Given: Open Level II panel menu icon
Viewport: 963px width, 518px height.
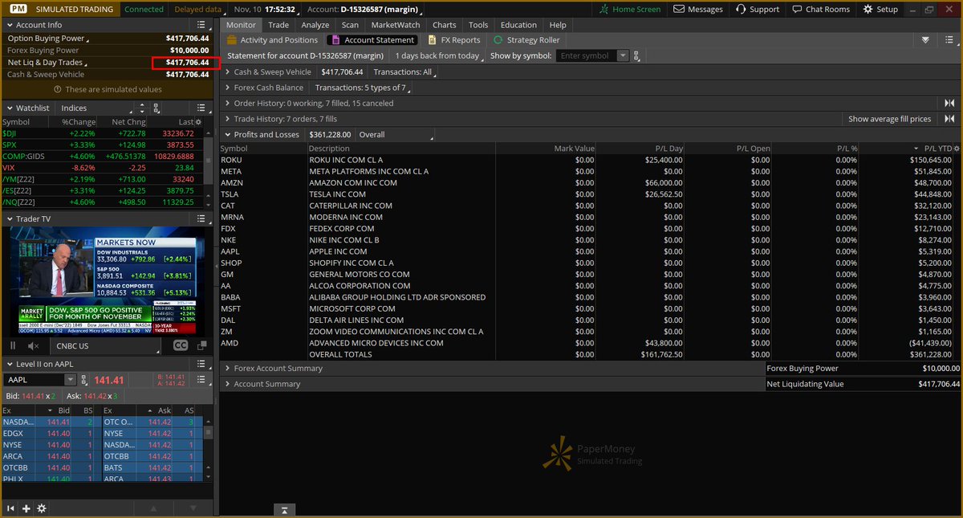Looking at the screenshot, I should click(202, 364).
